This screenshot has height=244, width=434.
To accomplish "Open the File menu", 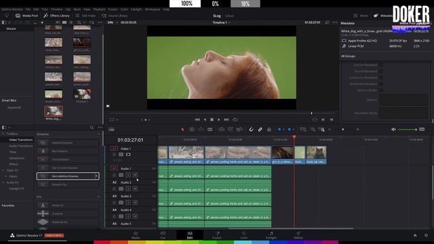I will click(x=28, y=9).
